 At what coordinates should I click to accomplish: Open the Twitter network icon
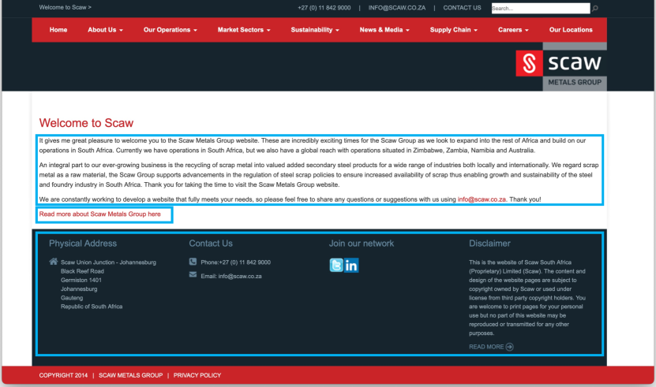[336, 265]
